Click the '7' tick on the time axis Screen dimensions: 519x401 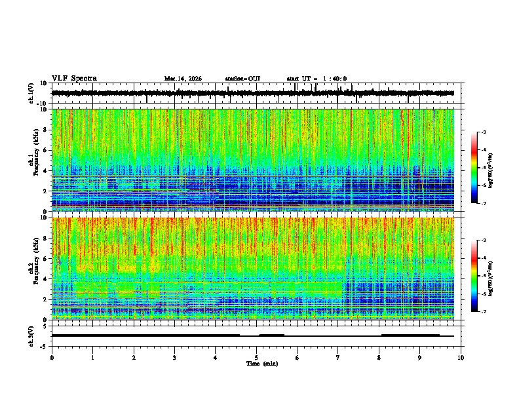338,358
